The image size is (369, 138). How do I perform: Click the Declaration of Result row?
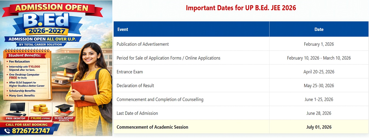pyautogui.click(x=135, y=86)
